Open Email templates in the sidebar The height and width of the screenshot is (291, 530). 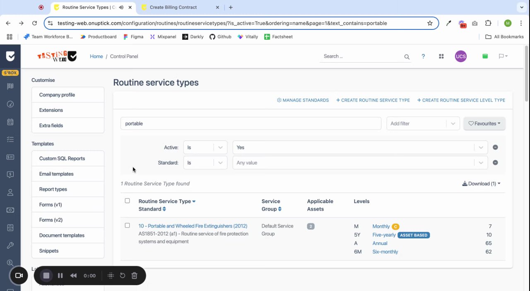pyautogui.click(x=68, y=174)
